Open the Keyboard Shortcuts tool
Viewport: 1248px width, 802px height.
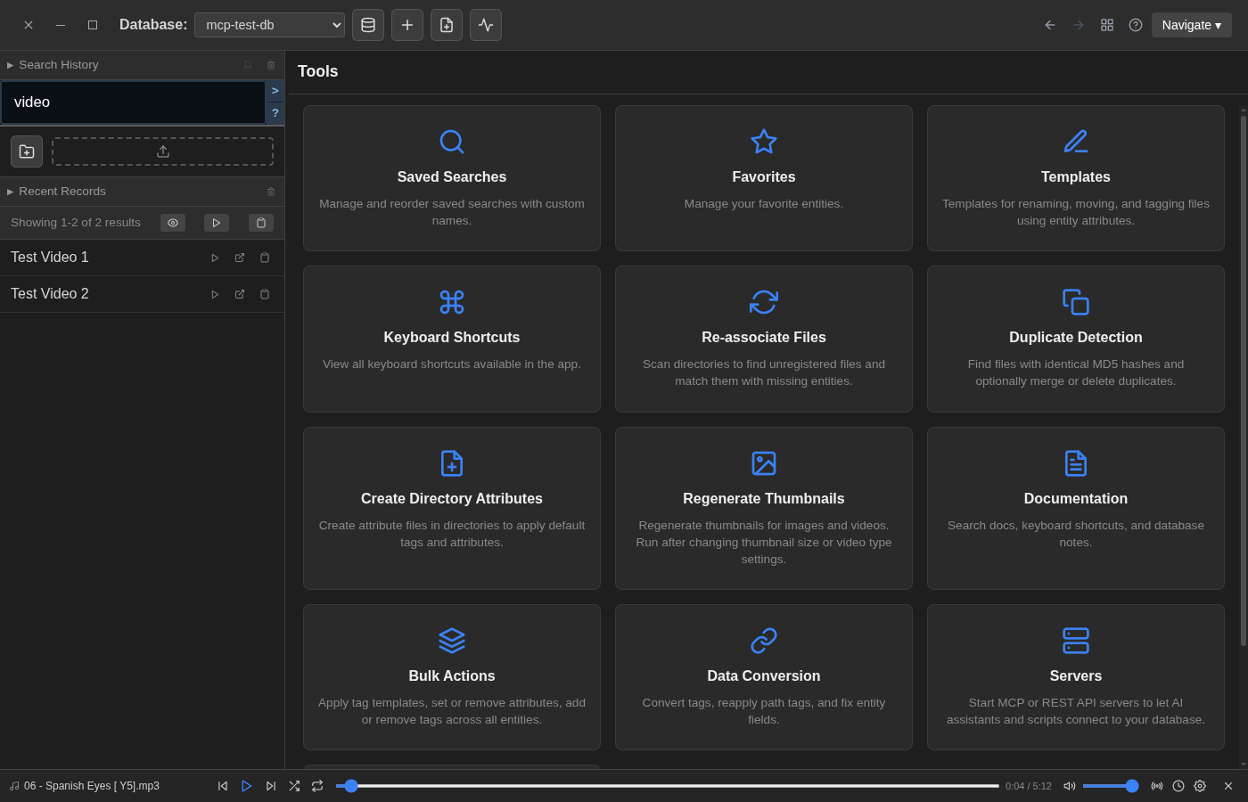(451, 337)
